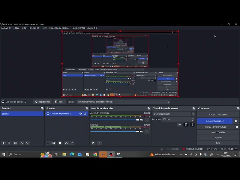Click recording timer 00:06:58 (PAUSED)
Screen dimensions: 240x180
(193, 149)
